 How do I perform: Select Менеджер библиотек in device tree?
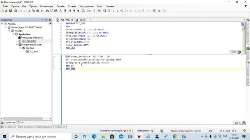point(32,38)
